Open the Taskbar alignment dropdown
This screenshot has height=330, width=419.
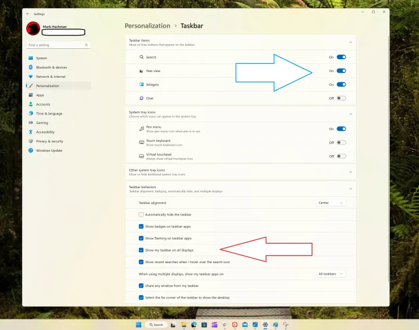331,203
